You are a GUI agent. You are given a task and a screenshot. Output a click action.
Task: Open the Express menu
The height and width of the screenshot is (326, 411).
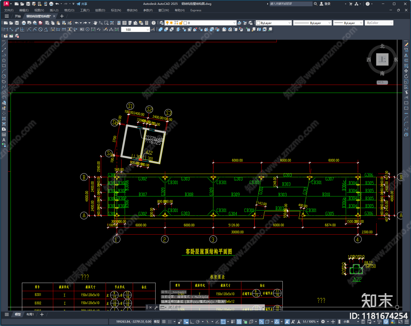[x=196, y=10]
